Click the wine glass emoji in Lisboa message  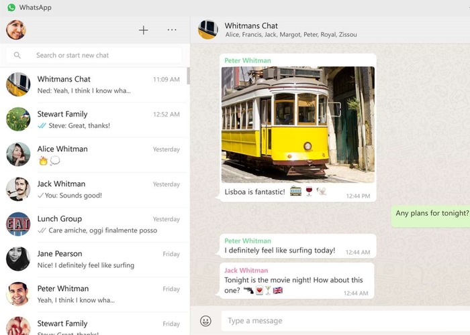[x=309, y=191]
